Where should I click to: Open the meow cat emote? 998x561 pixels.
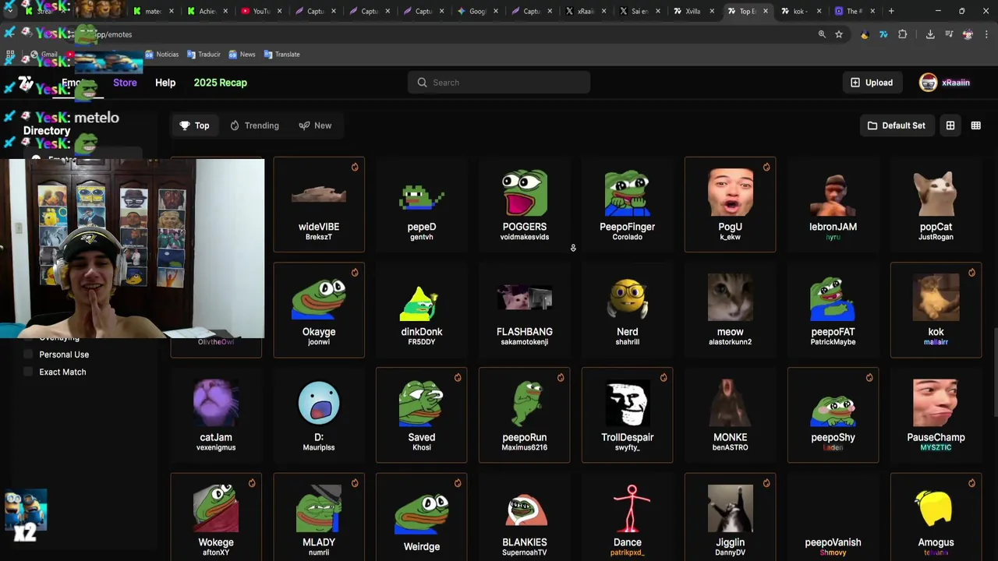click(731, 310)
